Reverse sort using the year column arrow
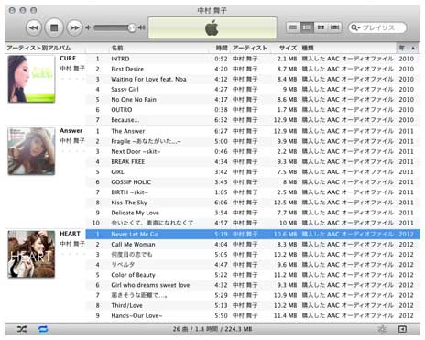 [x=413, y=48]
